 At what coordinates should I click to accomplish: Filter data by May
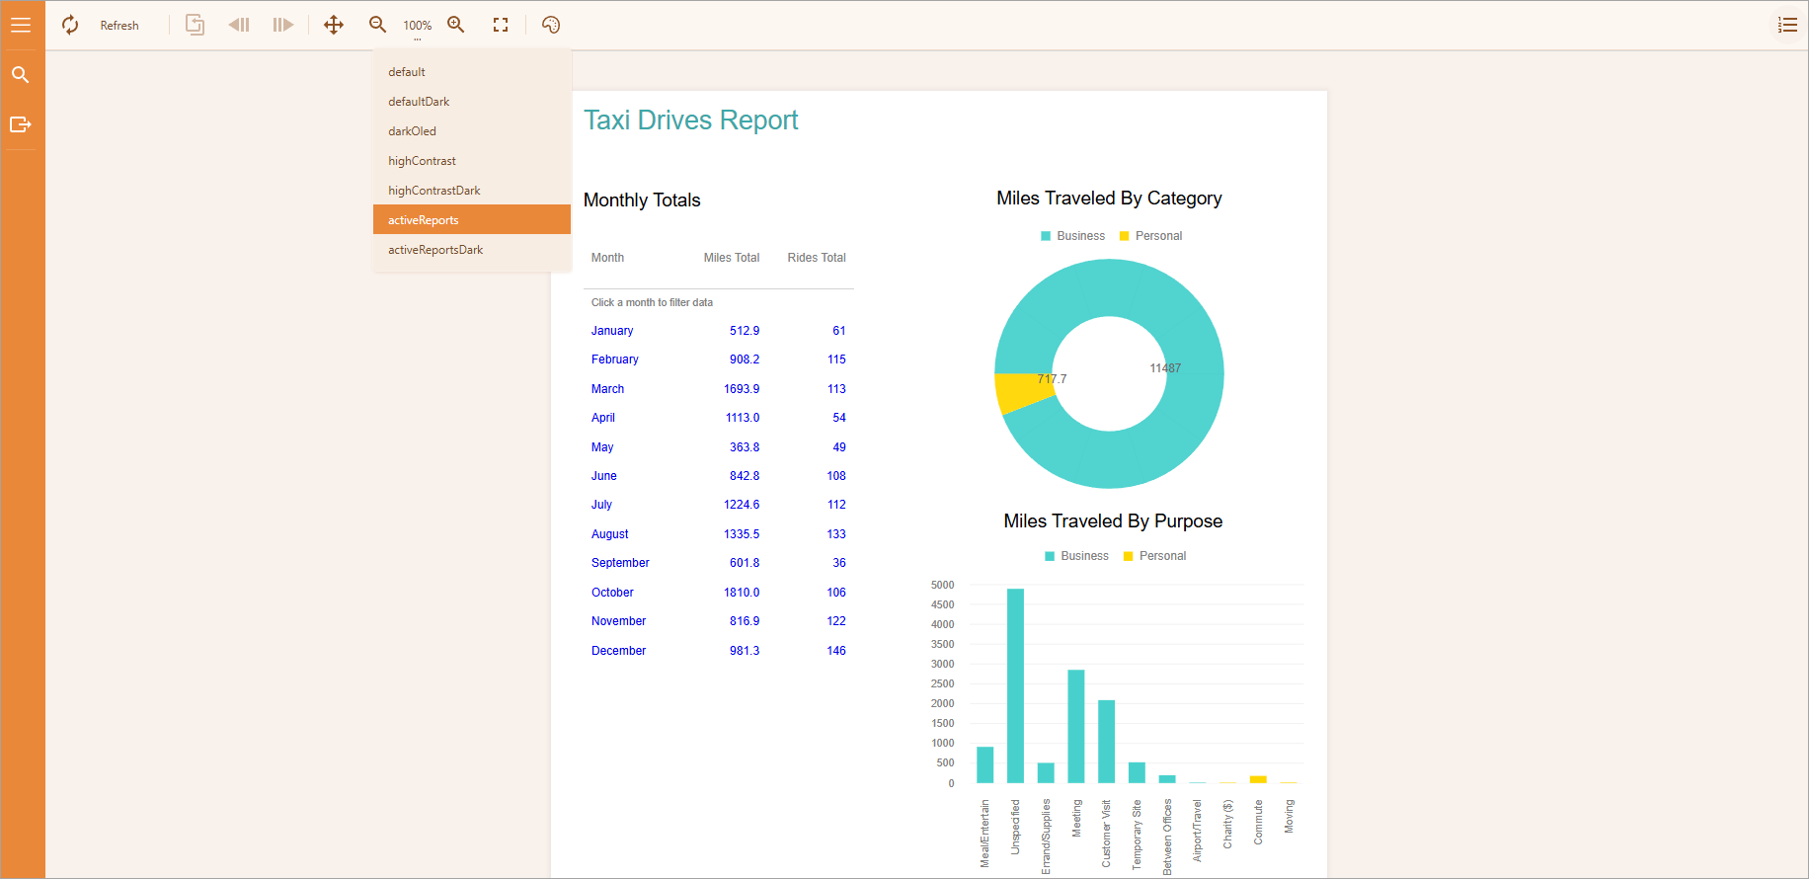pyautogui.click(x=602, y=447)
